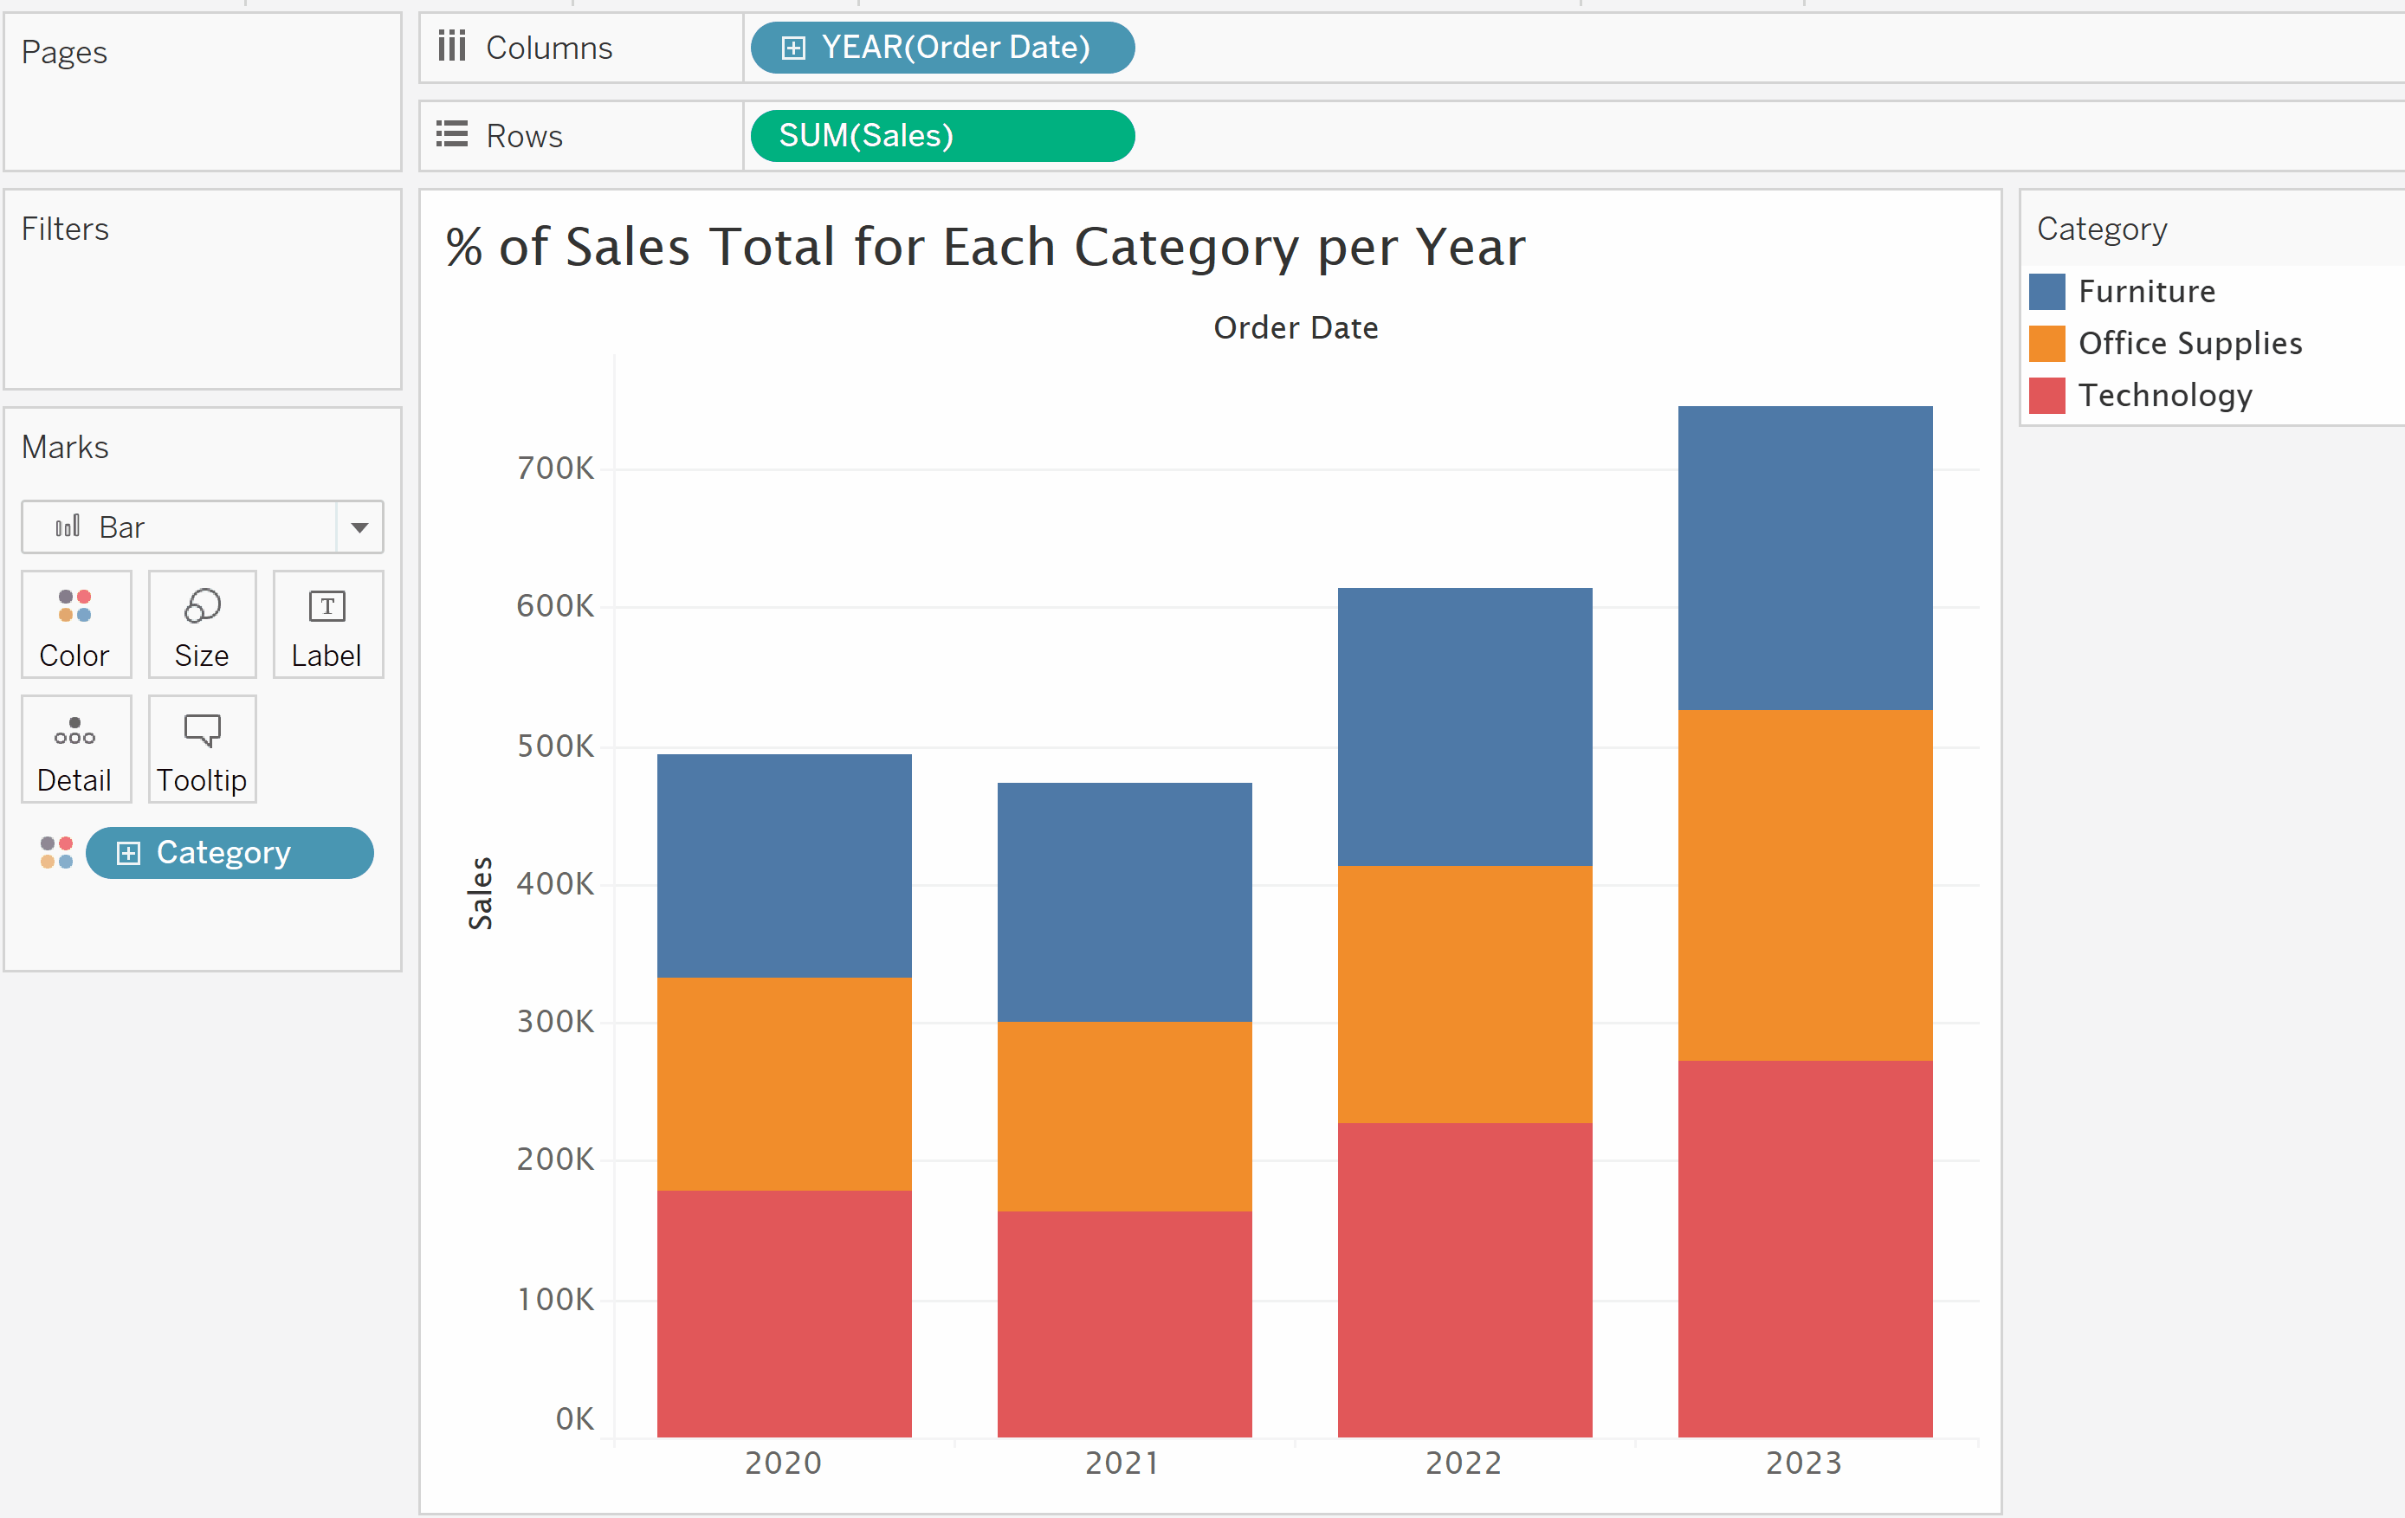This screenshot has height=1518, width=2405.
Task: Click the Columns shelf icon
Action: tap(451, 48)
